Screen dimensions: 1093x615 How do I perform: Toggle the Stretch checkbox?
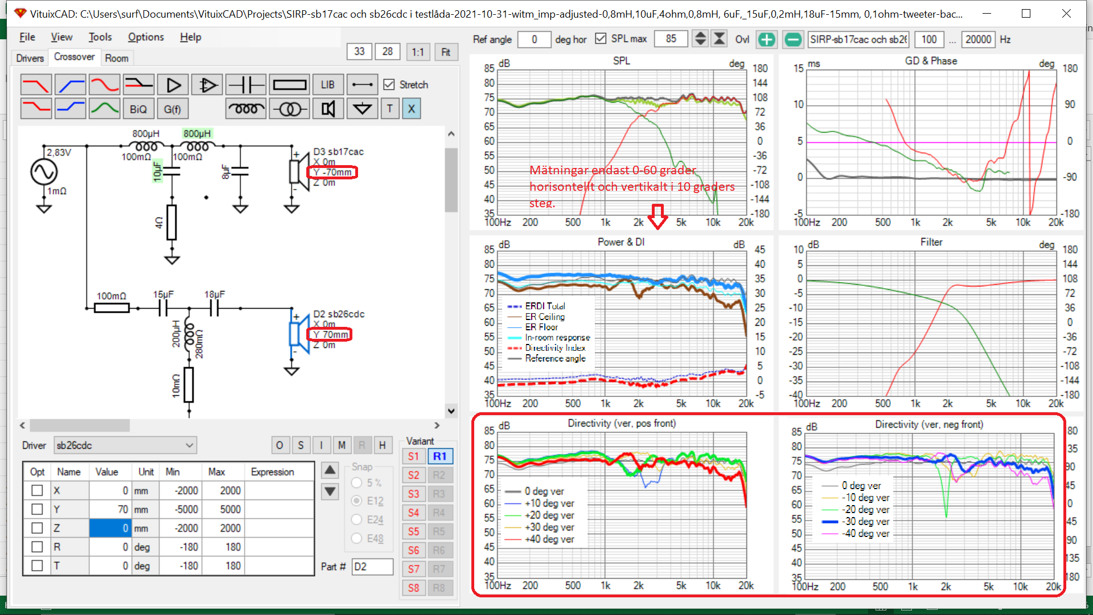(x=389, y=85)
